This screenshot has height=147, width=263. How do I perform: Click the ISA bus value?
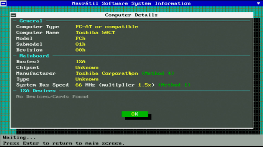(x=81, y=62)
